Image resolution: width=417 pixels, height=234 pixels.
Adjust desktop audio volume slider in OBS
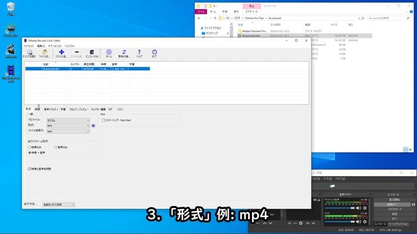pyautogui.click(x=340, y=208)
